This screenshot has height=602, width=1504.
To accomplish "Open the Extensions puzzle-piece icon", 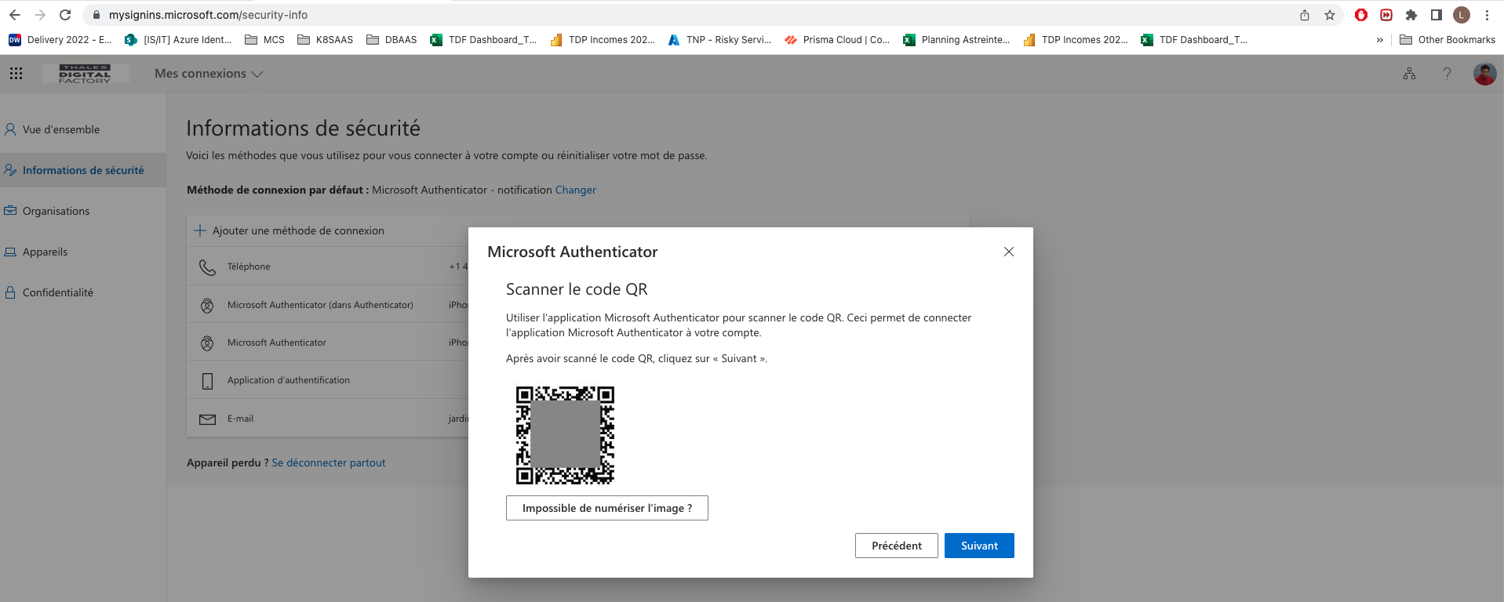I will pos(1411,15).
